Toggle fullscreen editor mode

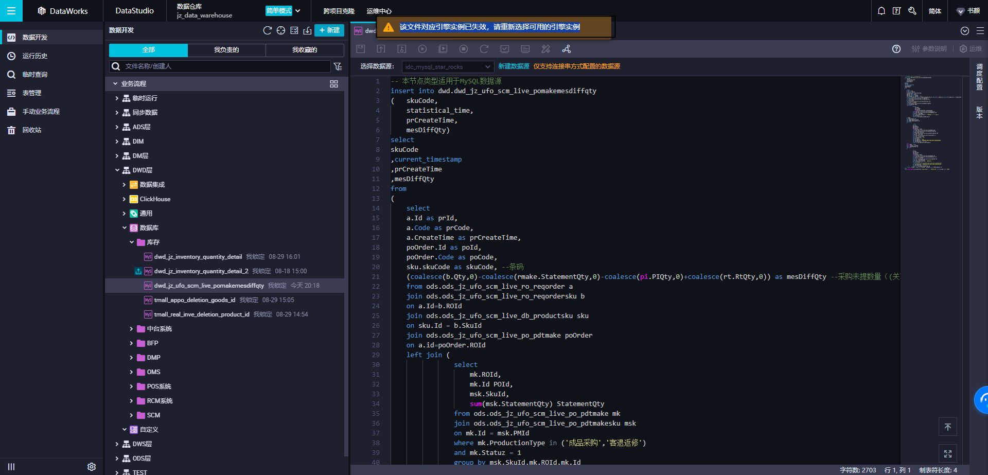948,454
